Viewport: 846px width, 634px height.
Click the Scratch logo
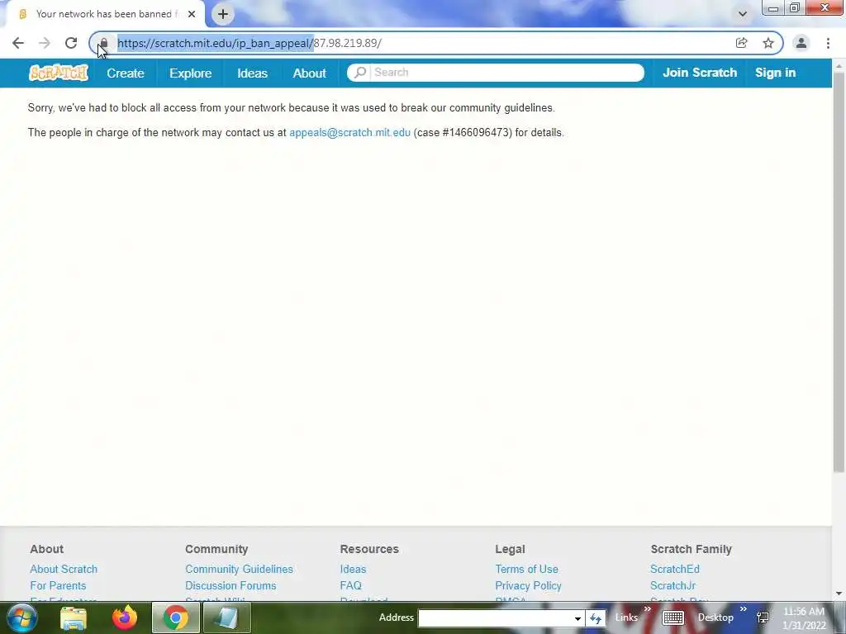(x=59, y=73)
